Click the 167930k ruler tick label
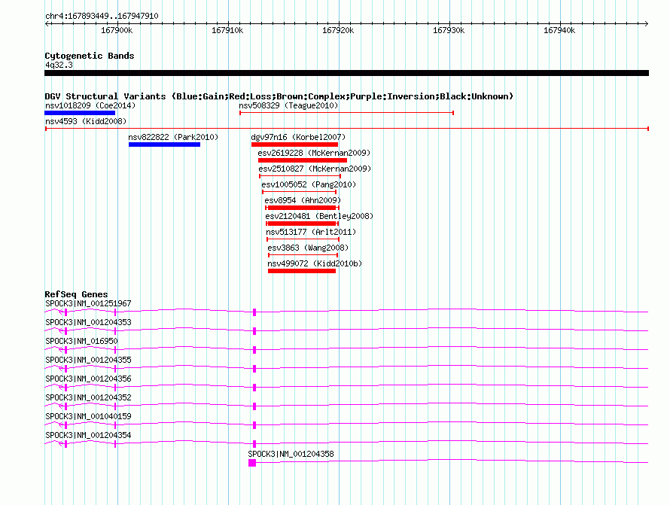This screenshot has height=505, width=670. [449, 31]
